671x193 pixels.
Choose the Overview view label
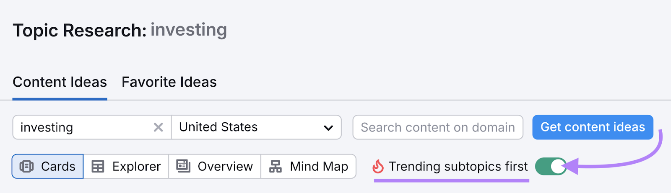click(225, 167)
